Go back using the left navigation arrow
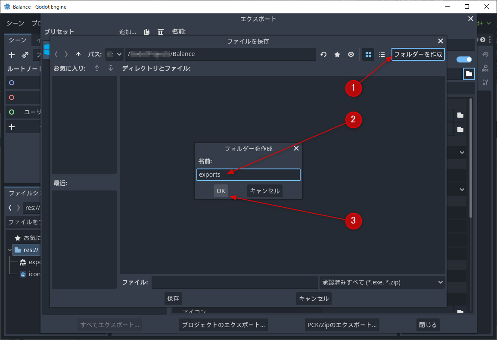The image size is (497, 340). (56, 54)
